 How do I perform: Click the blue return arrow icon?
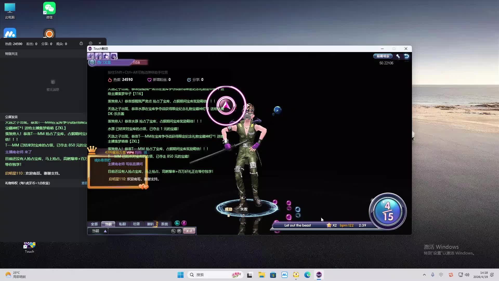[x=406, y=56]
